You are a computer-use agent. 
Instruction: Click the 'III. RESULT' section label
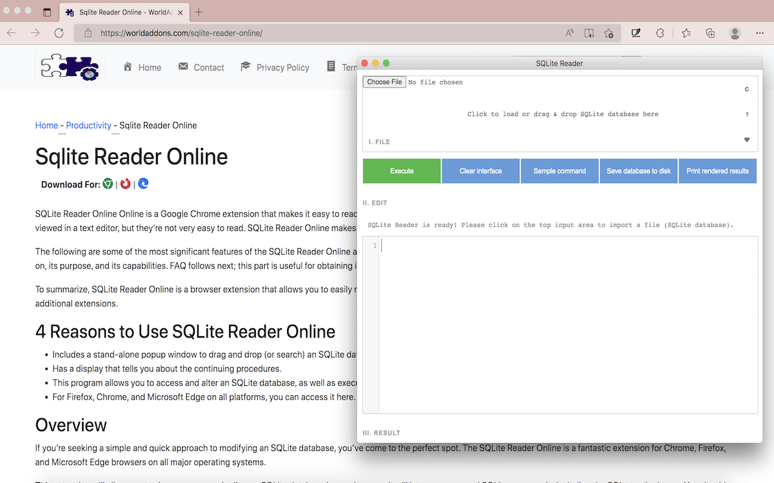click(381, 433)
